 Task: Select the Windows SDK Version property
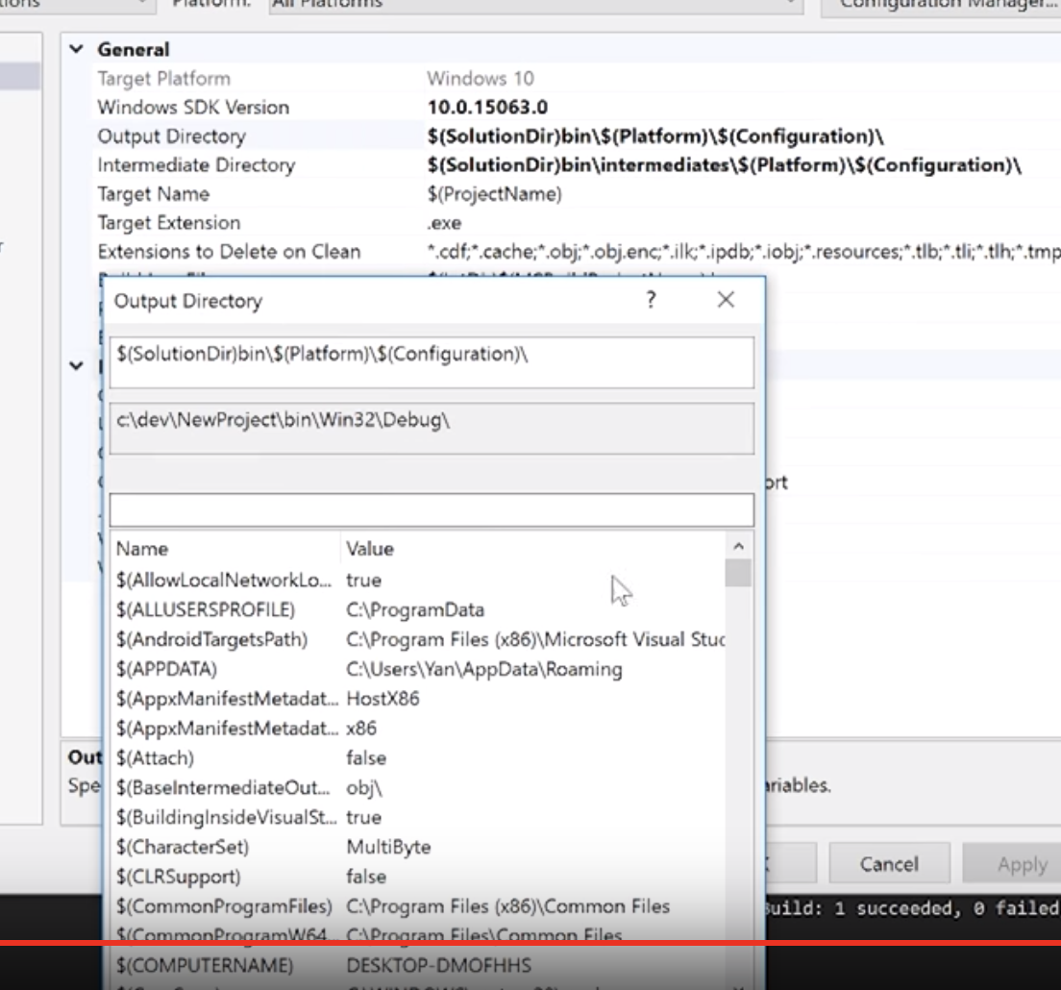tap(193, 108)
